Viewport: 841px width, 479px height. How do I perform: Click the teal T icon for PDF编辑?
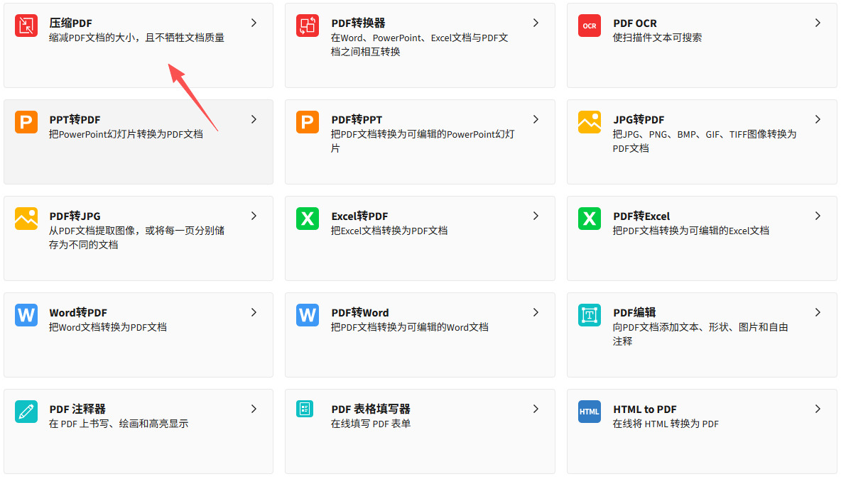click(x=590, y=315)
